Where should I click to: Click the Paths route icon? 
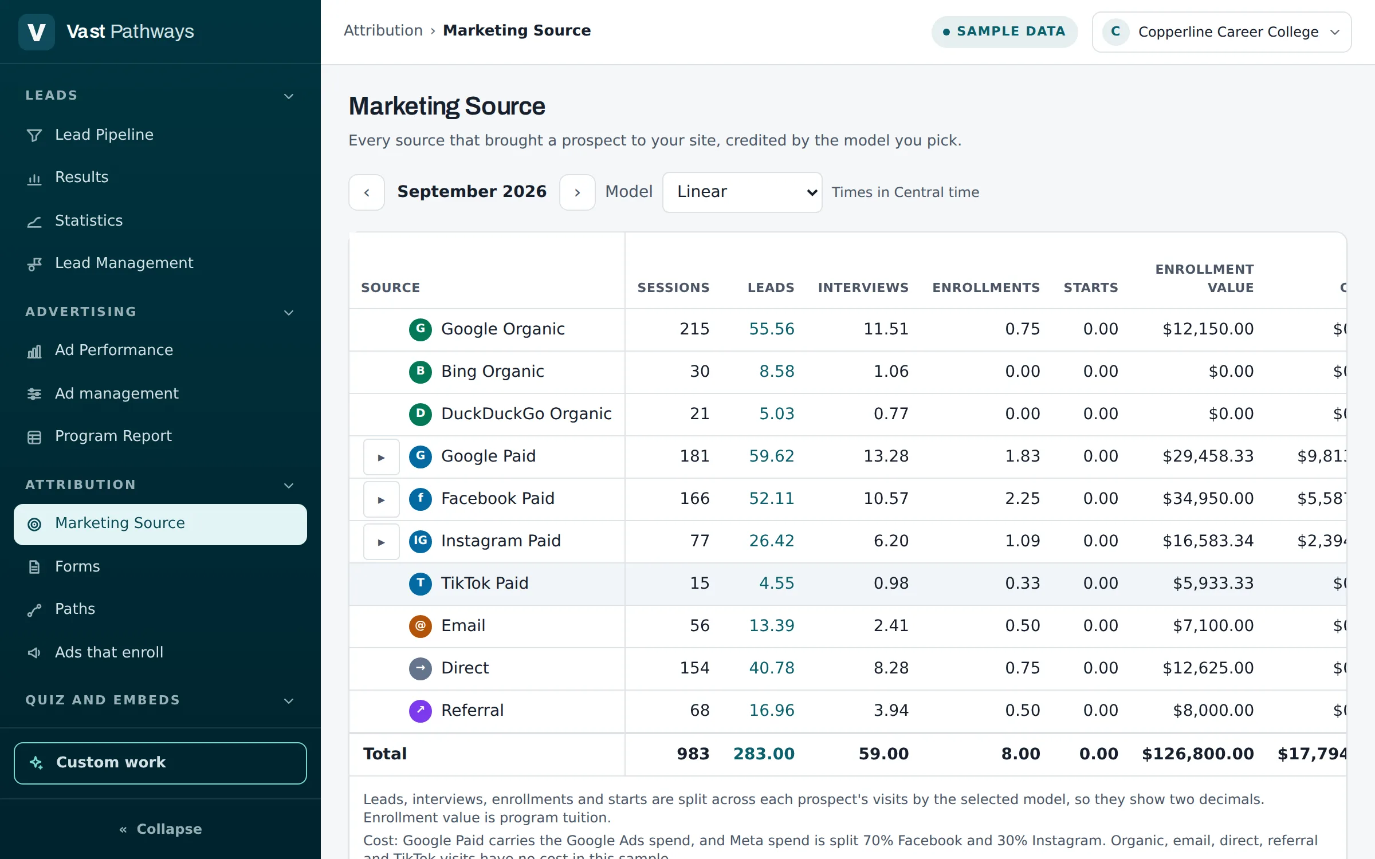pos(34,610)
